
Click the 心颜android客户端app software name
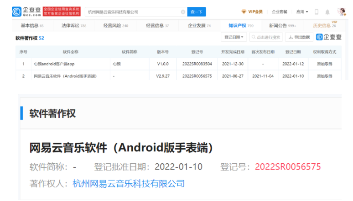tap(54, 64)
